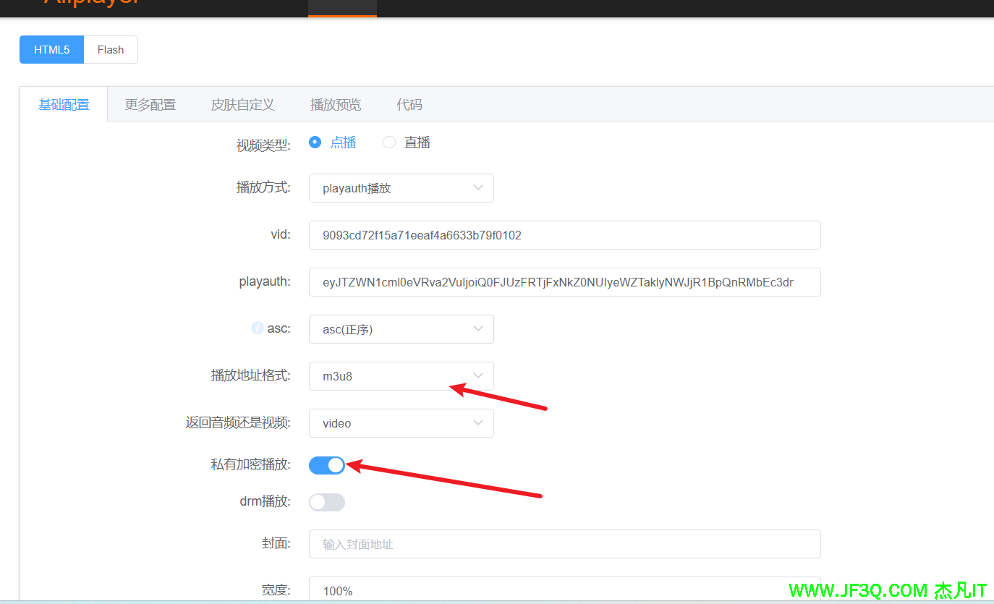Disable the 私有加密播放 toggle switch

[327, 466]
